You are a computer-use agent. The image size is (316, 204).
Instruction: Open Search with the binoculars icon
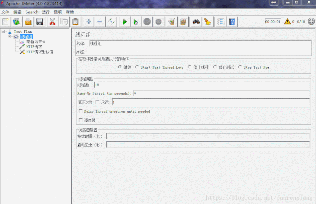point(196,22)
